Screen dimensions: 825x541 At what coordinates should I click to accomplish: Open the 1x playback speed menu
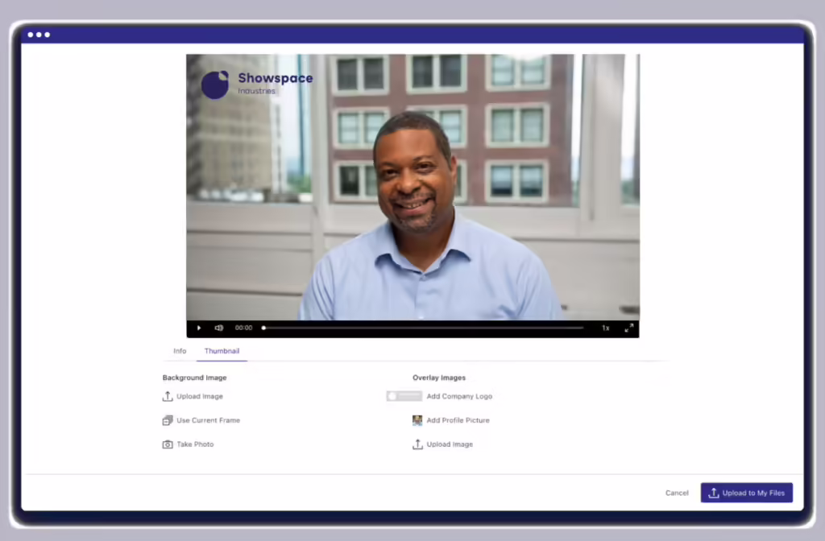(605, 328)
